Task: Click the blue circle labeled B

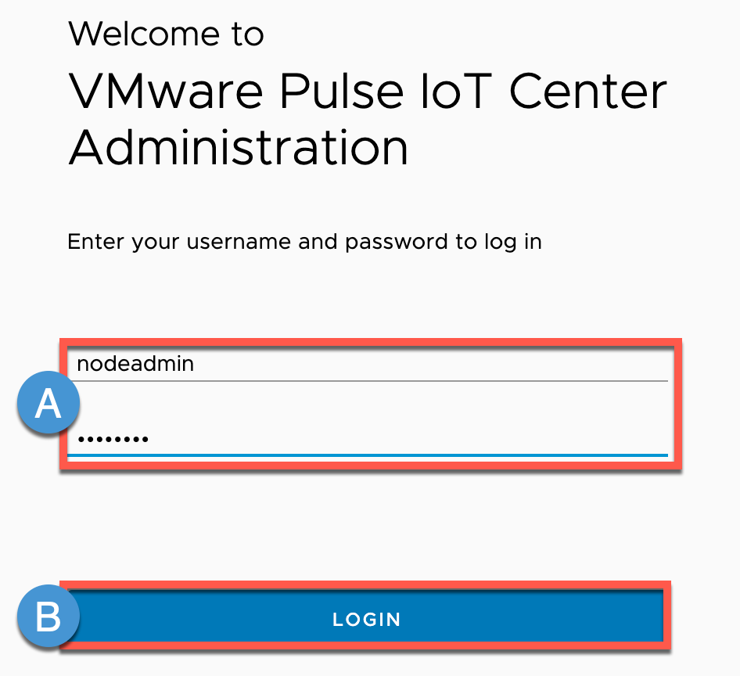Action: (x=48, y=618)
